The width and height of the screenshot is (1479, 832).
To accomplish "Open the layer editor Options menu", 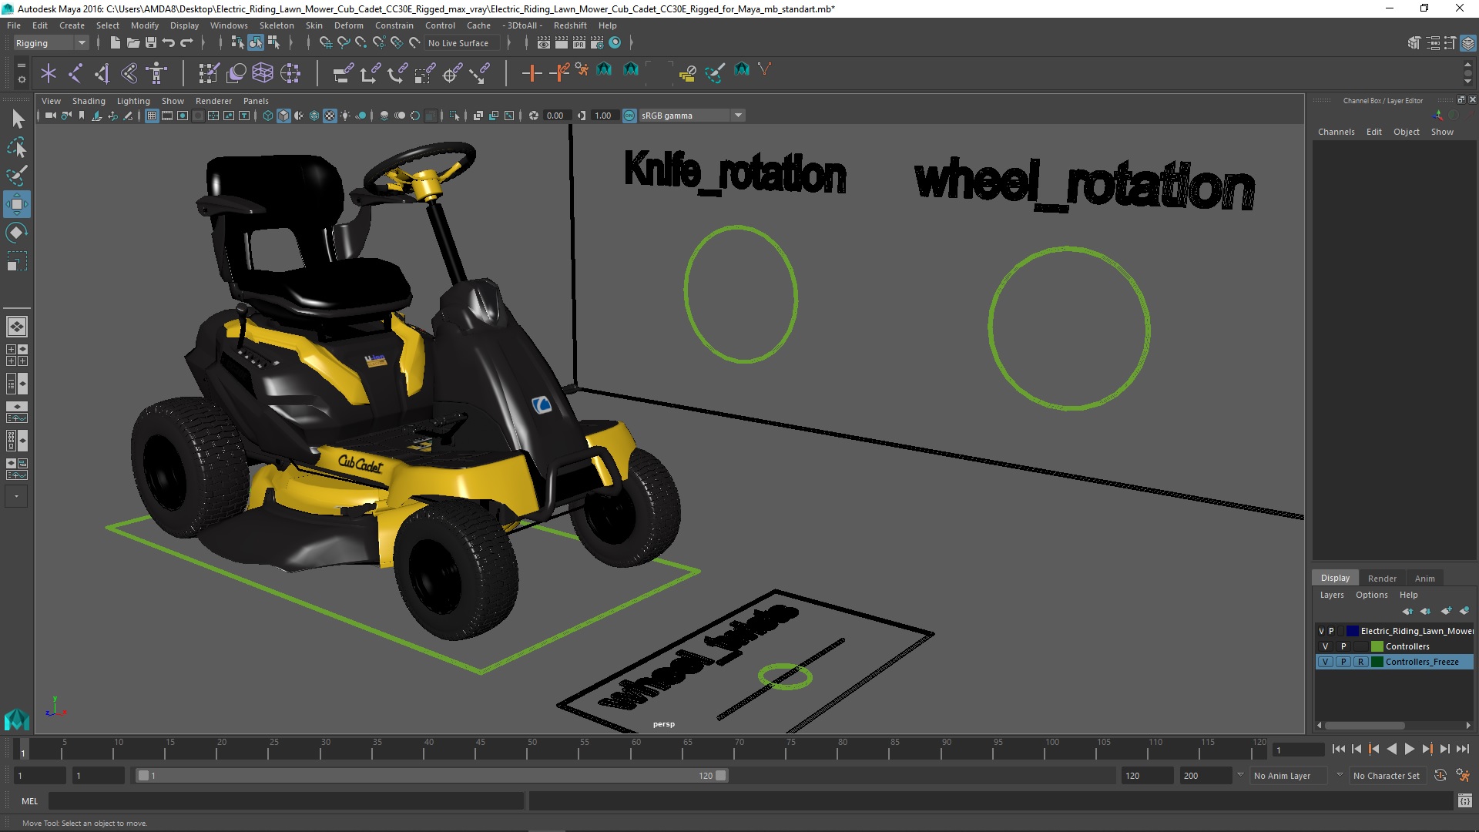I will pyautogui.click(x=1371, y=595).
